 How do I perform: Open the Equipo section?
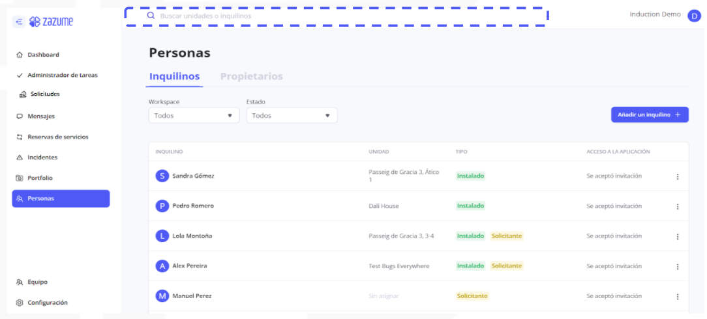(x=37, y=282)
